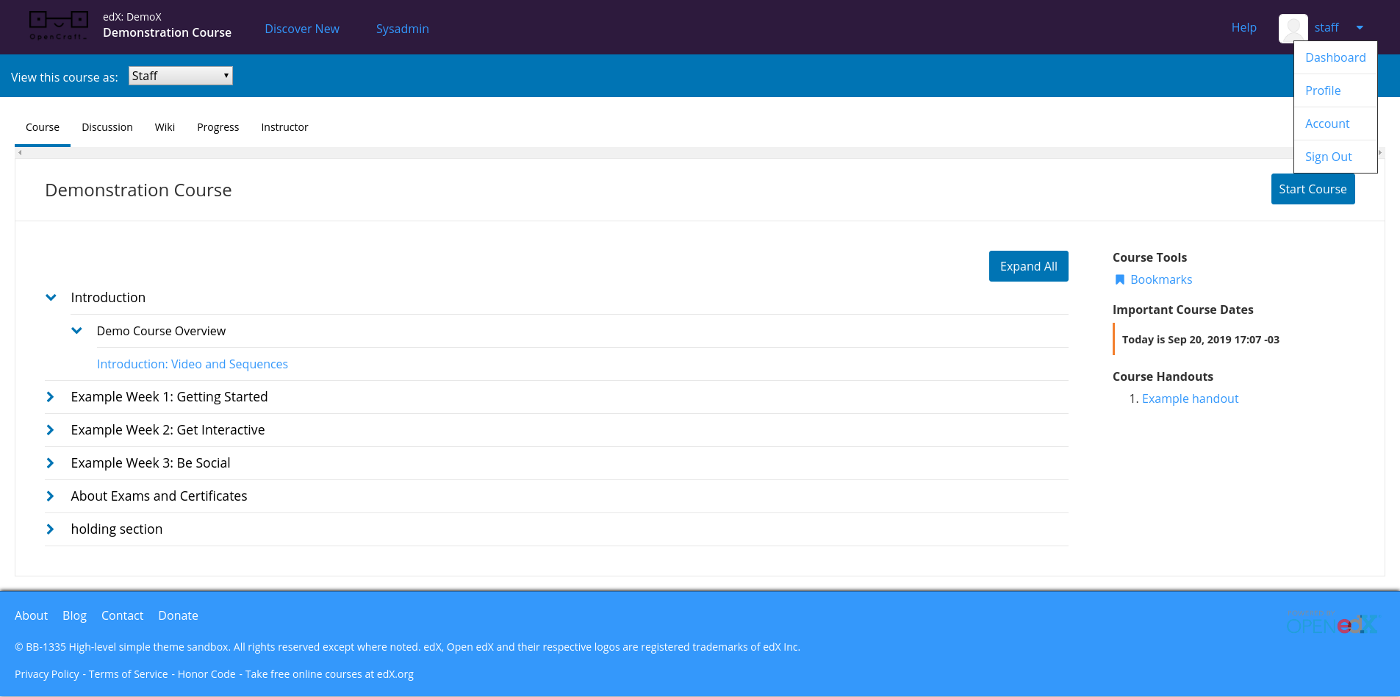This screenshot has height=697, width=1400.
Task: Open the View this course as dropdown
Action: 181,76
